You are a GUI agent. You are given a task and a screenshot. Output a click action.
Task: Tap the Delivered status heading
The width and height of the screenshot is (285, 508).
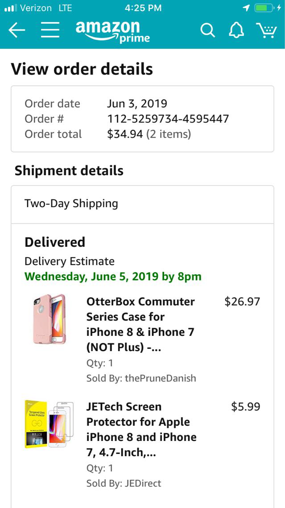(55, 242)
